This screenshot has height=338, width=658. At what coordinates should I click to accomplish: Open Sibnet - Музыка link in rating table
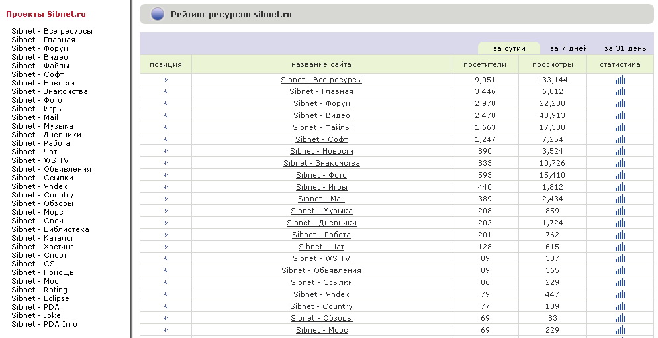click(x=322, y=211)
